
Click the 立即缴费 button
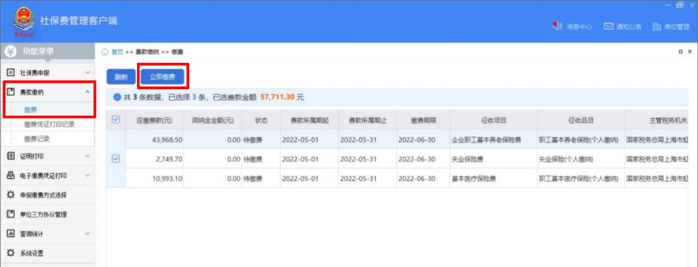click(x=162, y=77)
